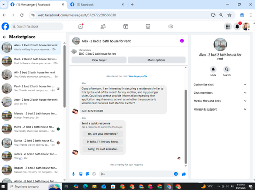Viewport: 255px width, 190px height.
Task: Click the chat messages scrollbar
Action: point(186,126)
